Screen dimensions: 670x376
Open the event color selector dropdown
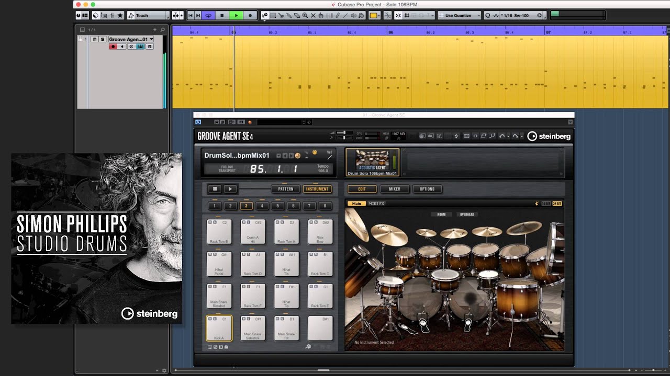point(374,16)
